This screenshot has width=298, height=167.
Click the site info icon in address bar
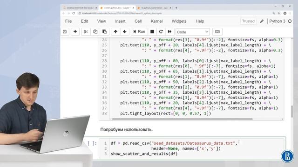tap(80, 13)
